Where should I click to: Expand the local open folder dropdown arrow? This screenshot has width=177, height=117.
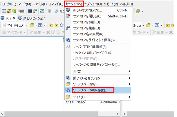36,25
